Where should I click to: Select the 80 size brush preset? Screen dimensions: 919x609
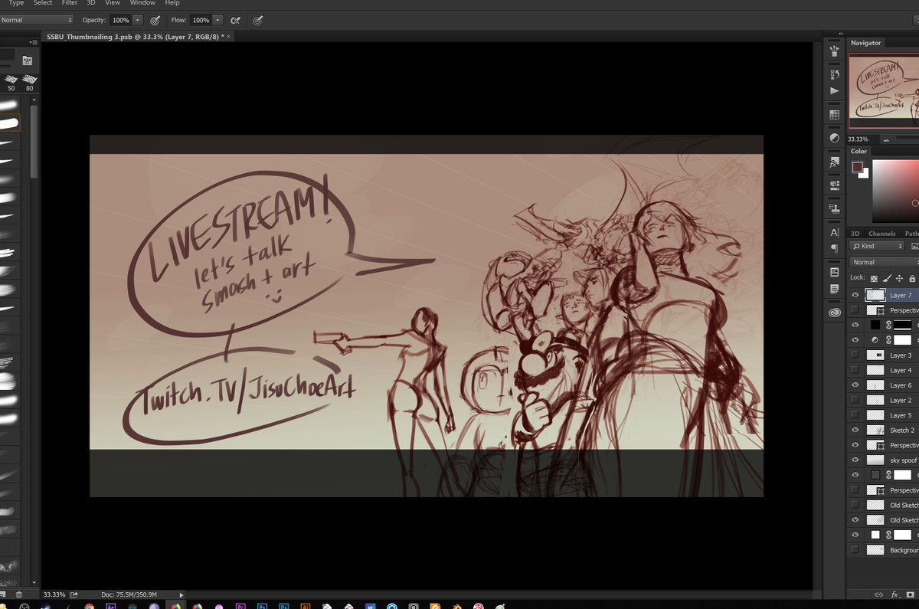(30, 83)
